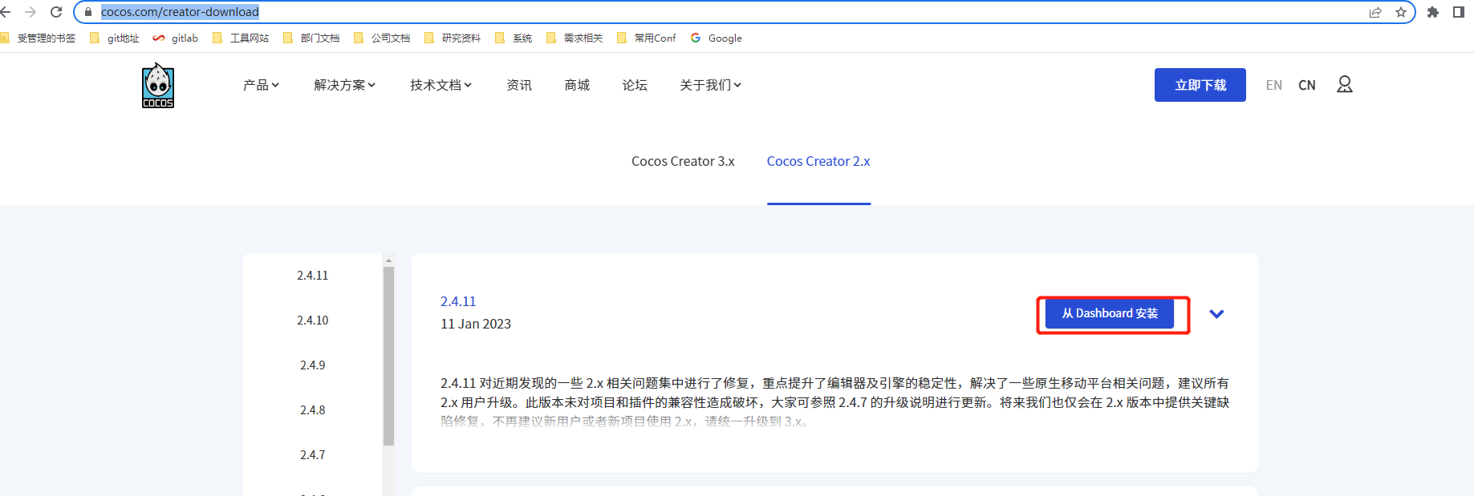Open the 系统 bookmark folder
The image size is (1474, 496).
point(514,38)
